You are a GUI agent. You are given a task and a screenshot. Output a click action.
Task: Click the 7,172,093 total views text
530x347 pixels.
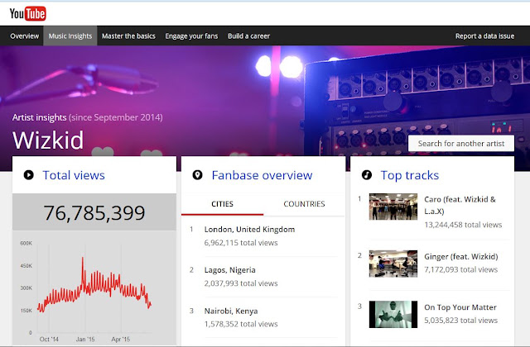pyautogui.click(x=460, y=269)
